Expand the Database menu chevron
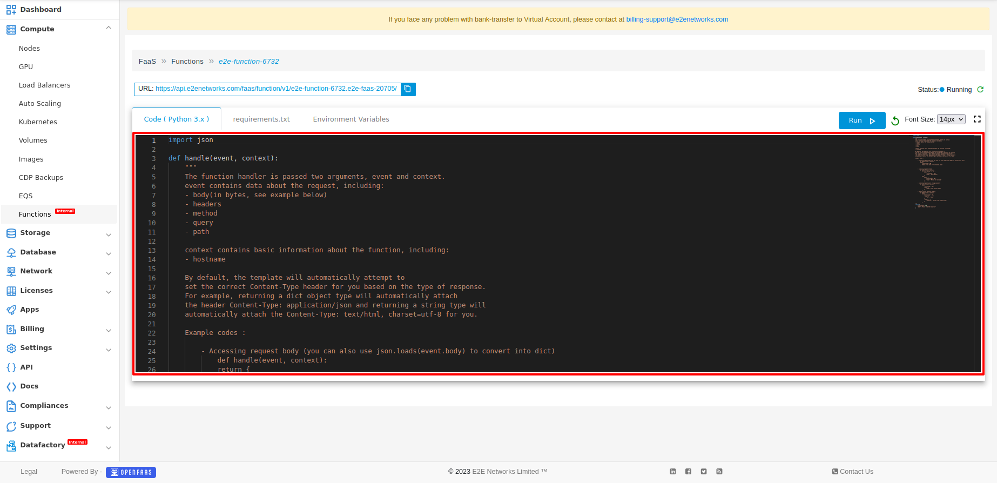This screenshot has height=483, width=997. coord(109,254)
